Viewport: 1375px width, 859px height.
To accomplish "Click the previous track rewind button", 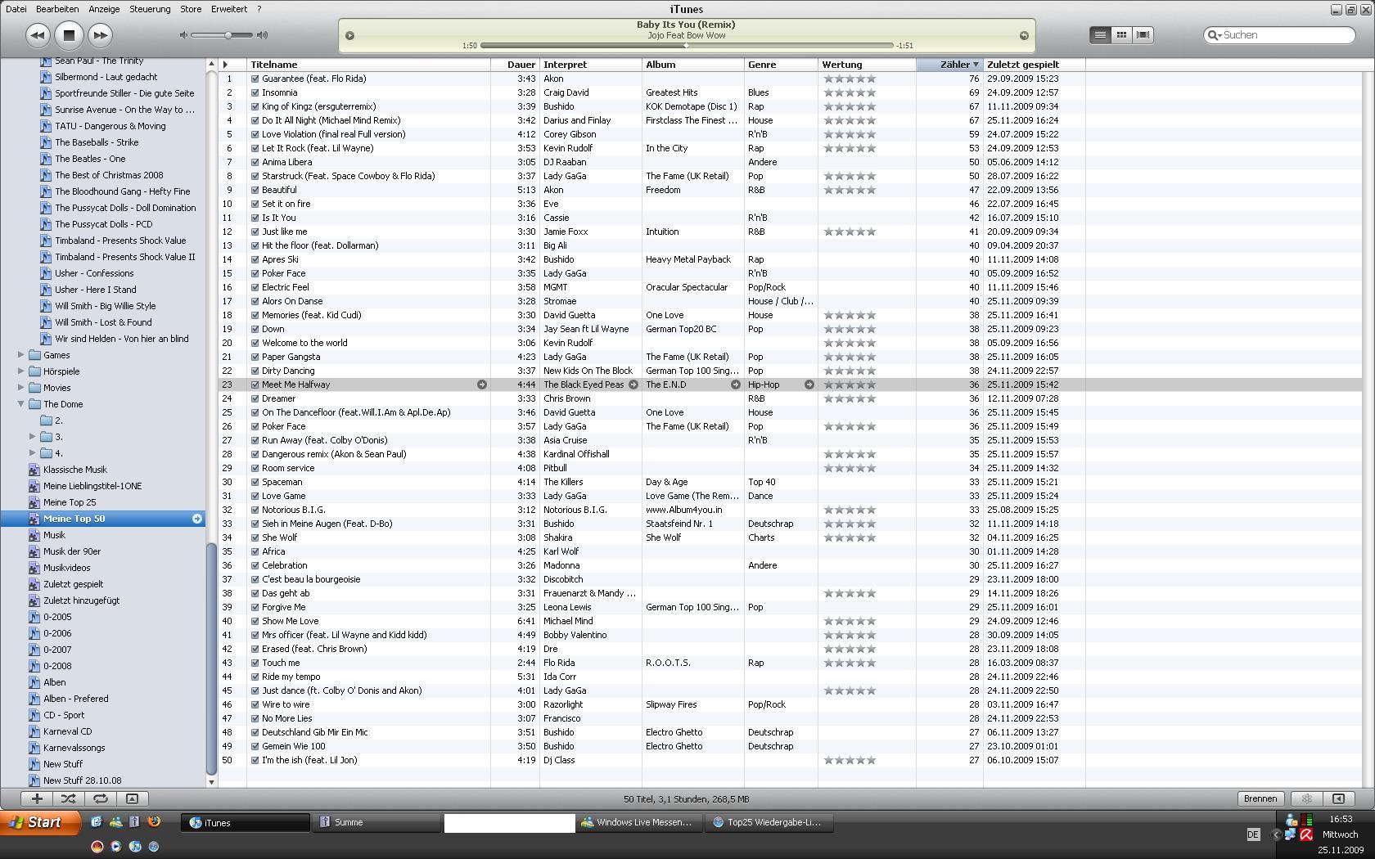I will 37,35.
